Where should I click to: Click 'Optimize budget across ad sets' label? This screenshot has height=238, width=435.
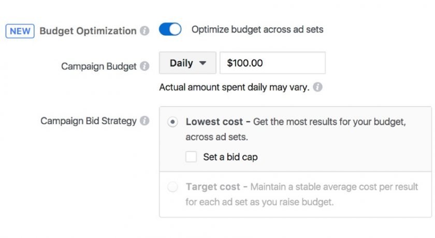pos(257,29)
